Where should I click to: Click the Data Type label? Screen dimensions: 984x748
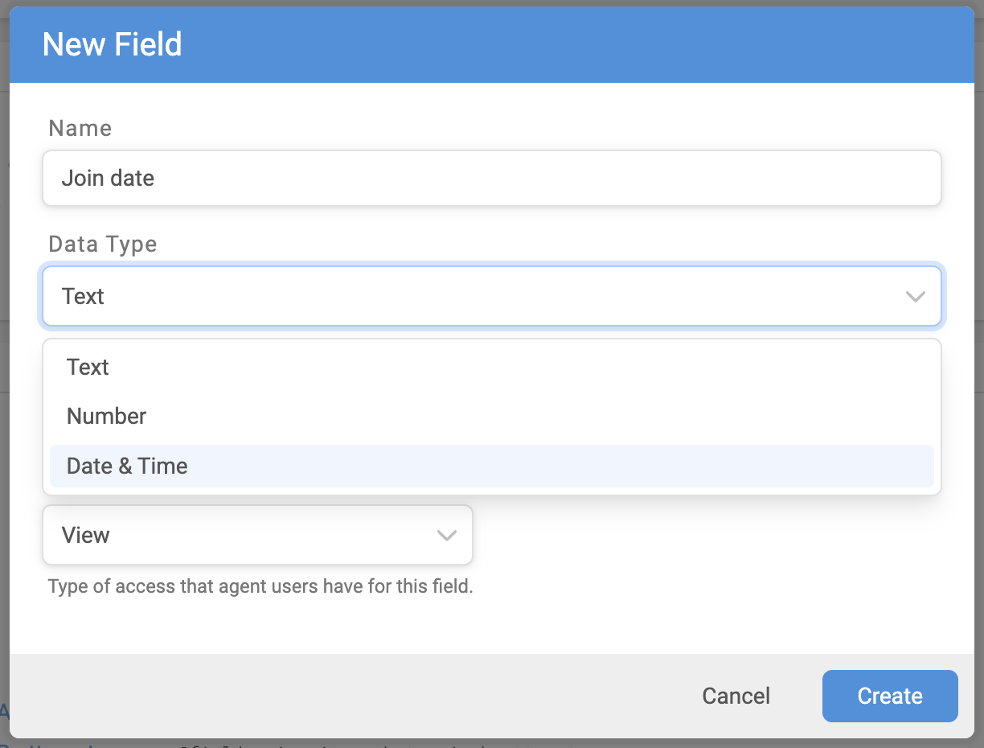pos(103,244)
